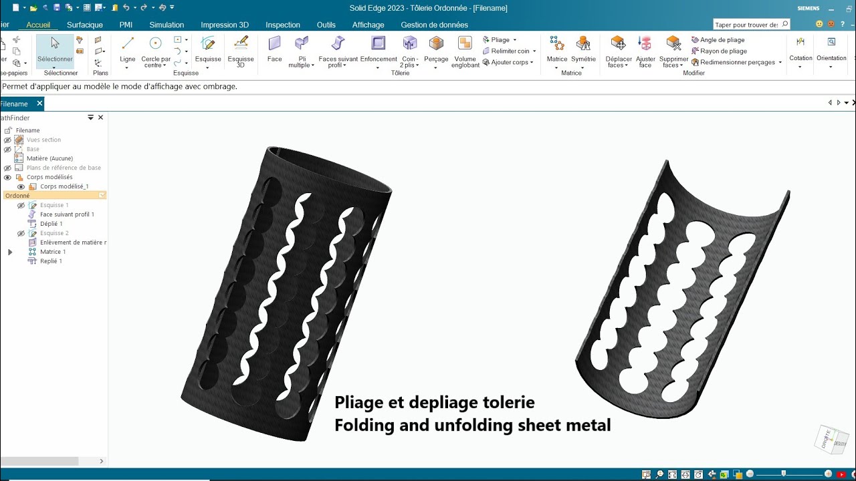Image resolution: width=856 pixels, height=481 pixels.
Task: Click the PathFinder horizontal scrollbar
Action: [x=39, y=461]
